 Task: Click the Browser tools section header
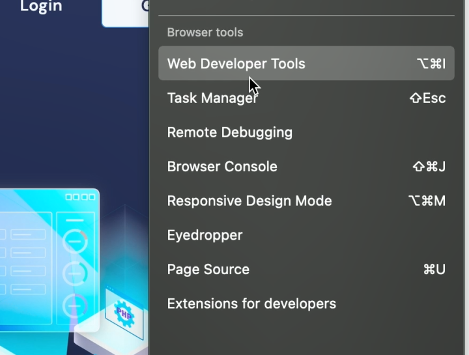[x=205, y=33]
